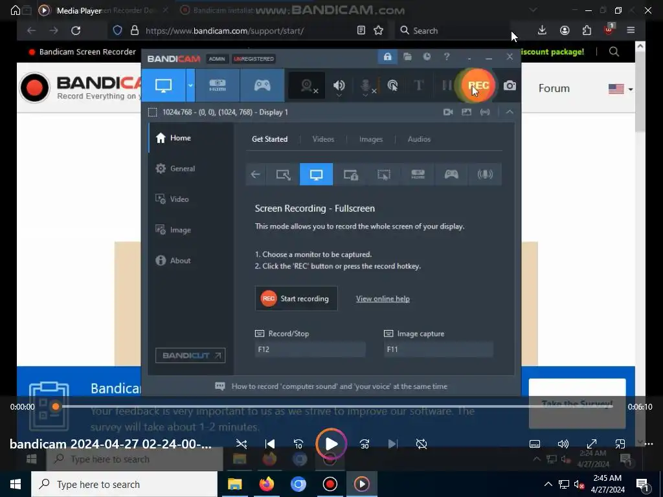Toggle Bandicam speaker sound icon
The width and height of the screenshot is (663, 497).
pyautogui.click(x=339, y=86)
